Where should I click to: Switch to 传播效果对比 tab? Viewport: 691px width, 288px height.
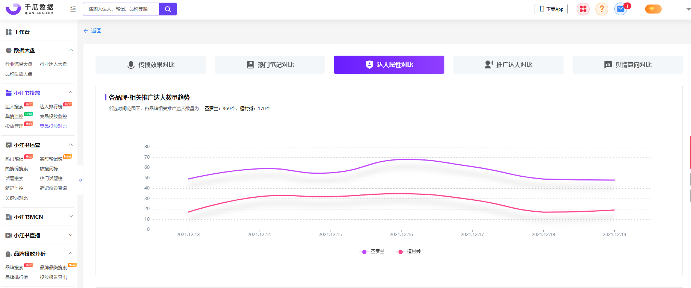click(150, 65)
